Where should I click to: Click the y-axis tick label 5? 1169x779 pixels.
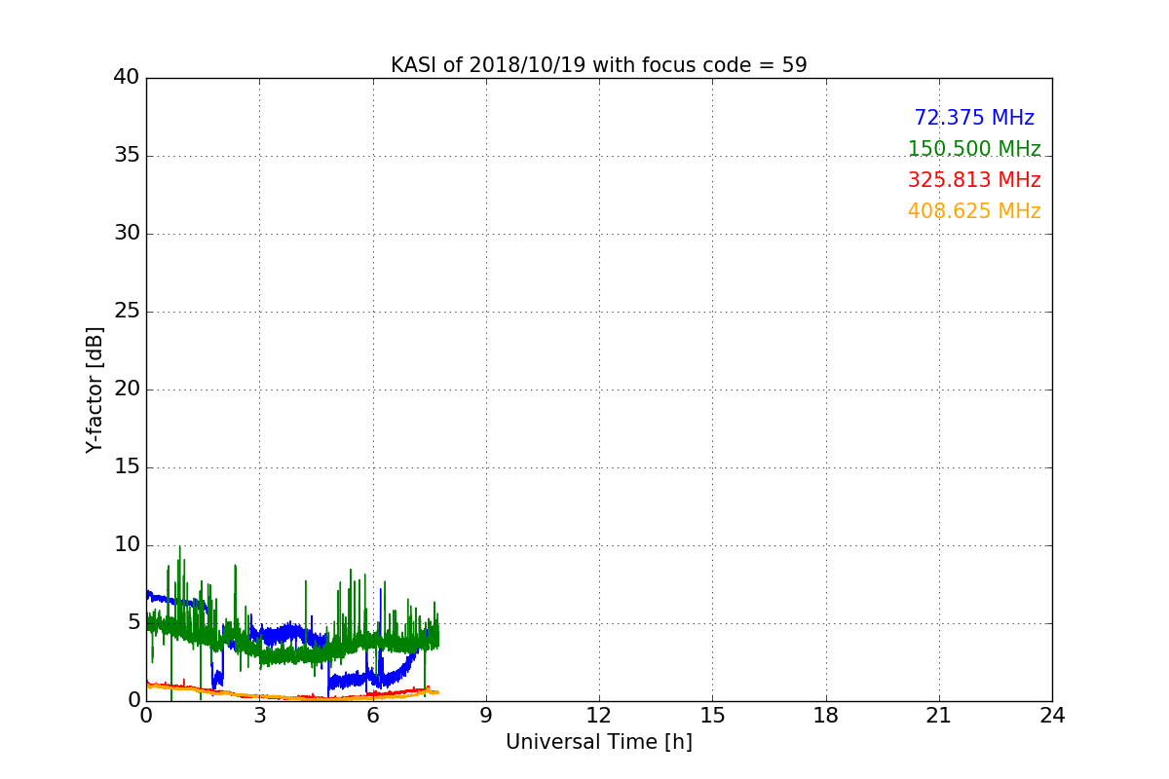click(133, 622)
